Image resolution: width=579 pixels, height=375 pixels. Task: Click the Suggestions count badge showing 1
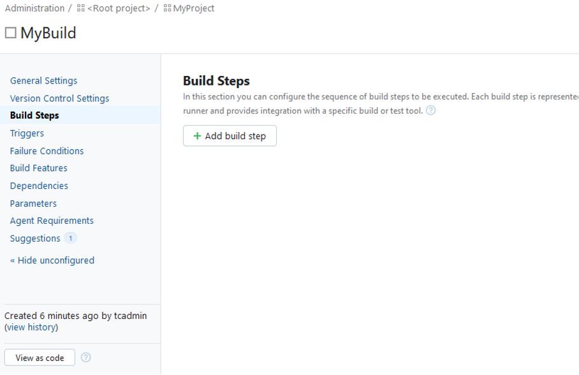pos(71,239)
